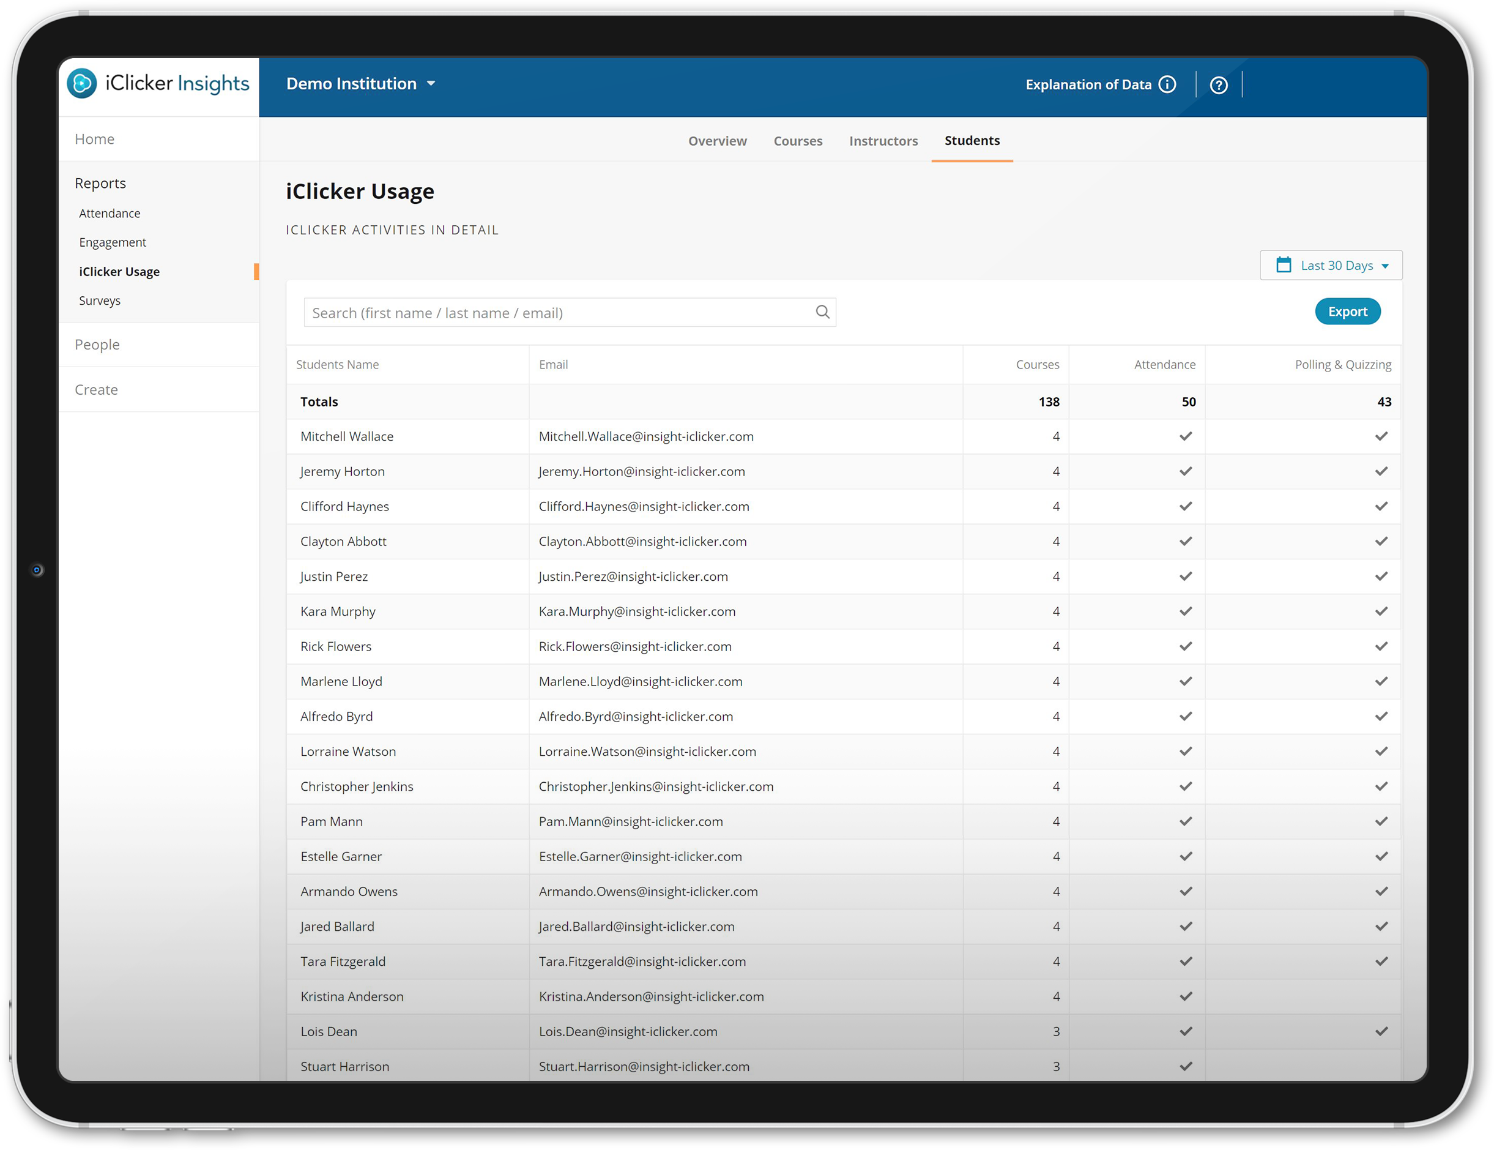
Task: Click the iClicker Insights logo icon
Action: 82,83
